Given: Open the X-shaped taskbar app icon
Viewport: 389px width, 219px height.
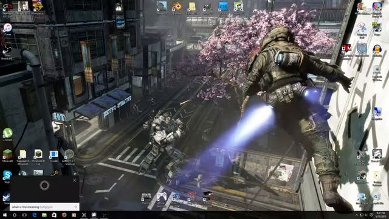Looking at the screenshot, I should point(84,215).
